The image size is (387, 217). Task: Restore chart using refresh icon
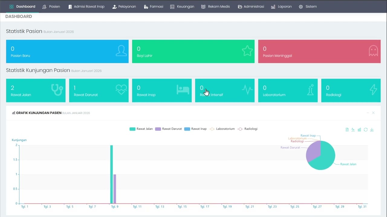coord(366,130)
